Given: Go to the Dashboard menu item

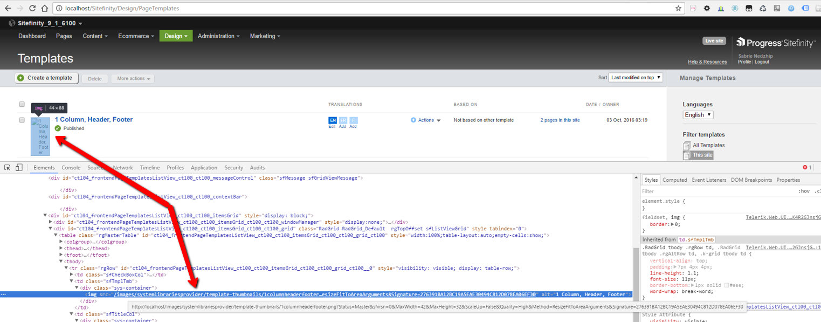Looking at the screenshot, I should (x=32, y=36).
